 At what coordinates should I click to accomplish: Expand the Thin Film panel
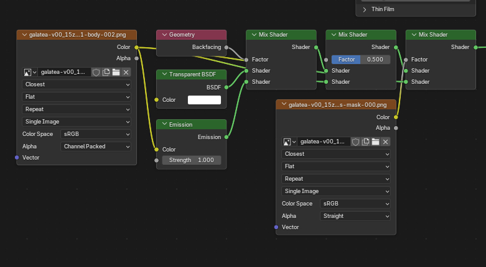click(365, 9)
